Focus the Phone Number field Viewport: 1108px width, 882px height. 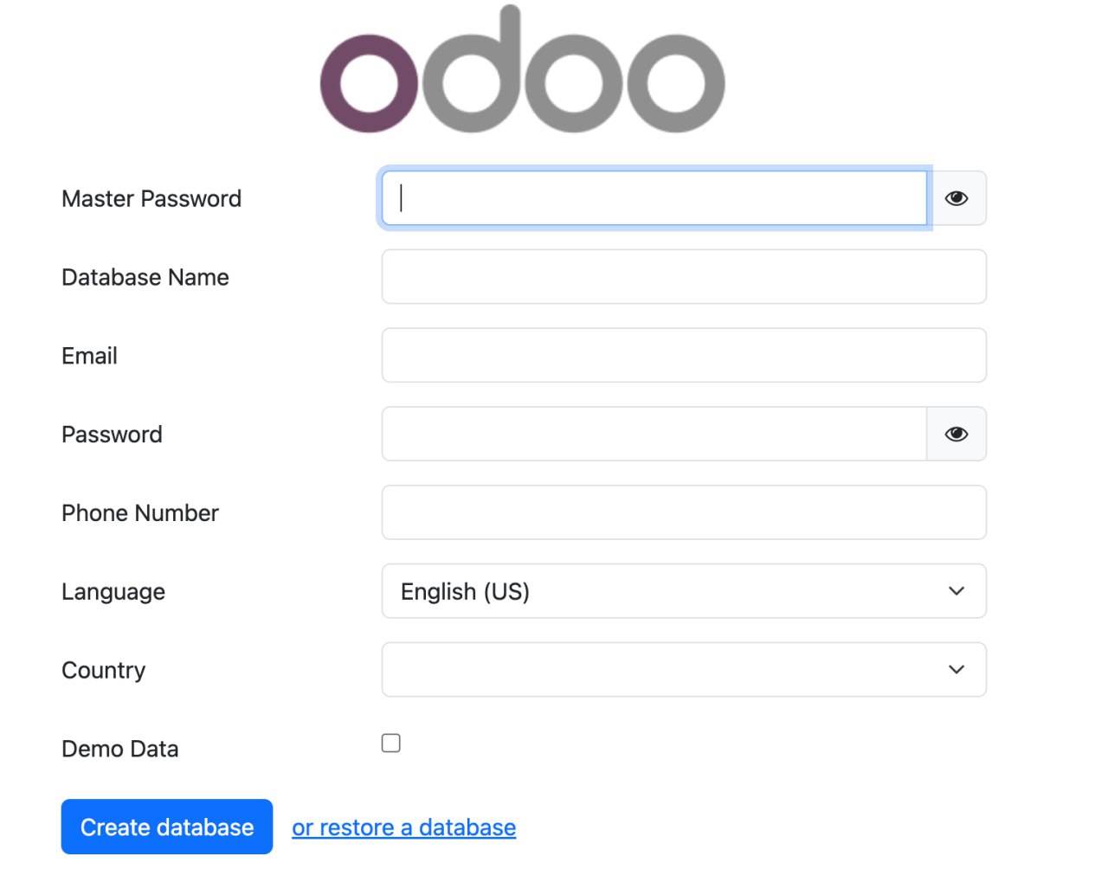(x=684, y=513)
